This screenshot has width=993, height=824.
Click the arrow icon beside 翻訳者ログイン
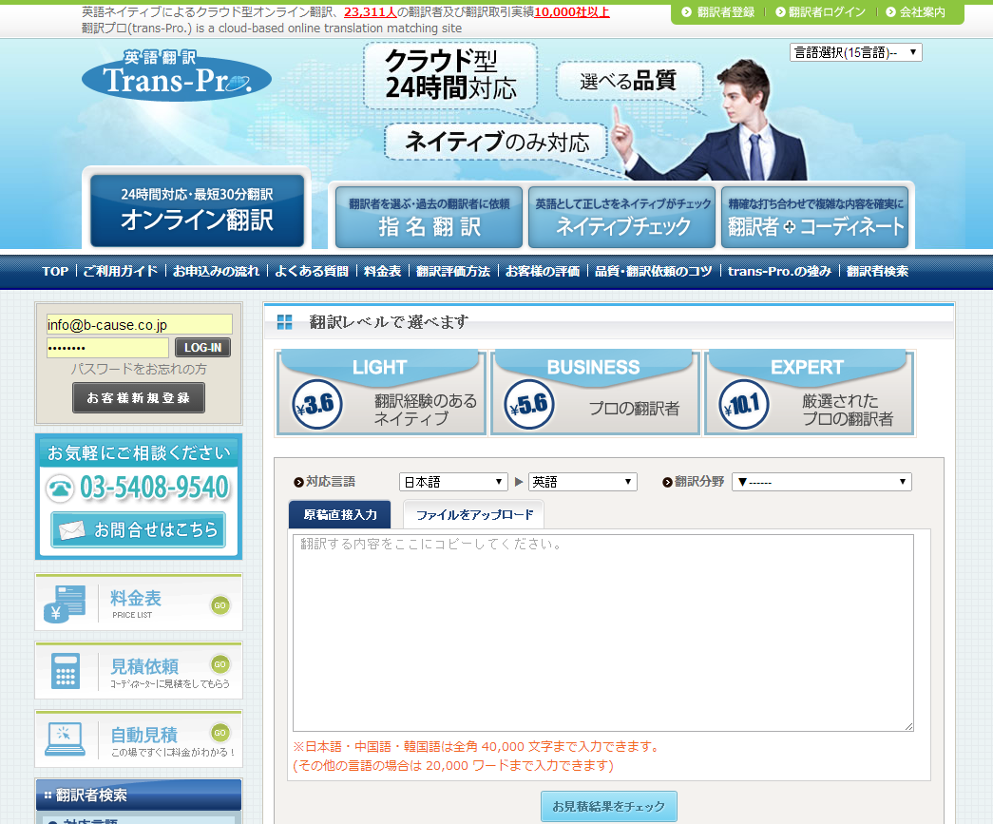[780, 12]
